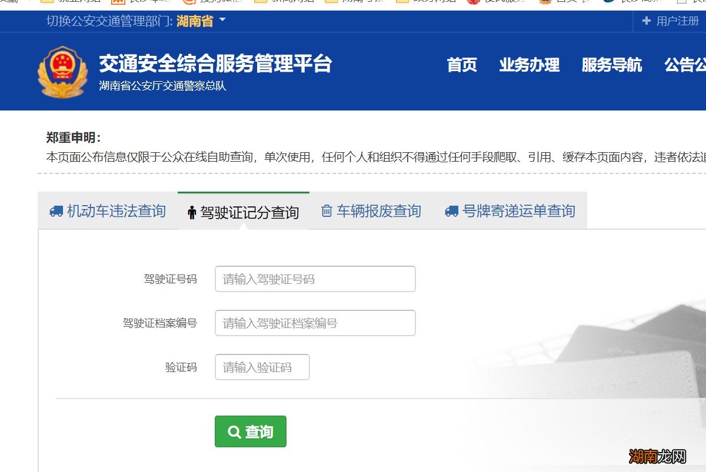Viewport: 706px width, 472px height.
Task: Click the truck icon on 号牌寄递运单查询 tab
Action: coord(452,210)
